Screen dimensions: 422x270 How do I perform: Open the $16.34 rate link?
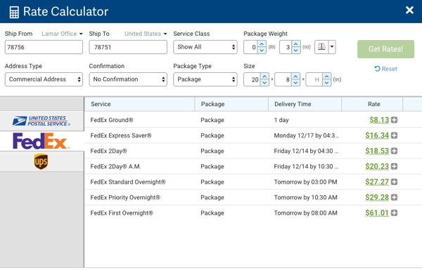point(377,135)
